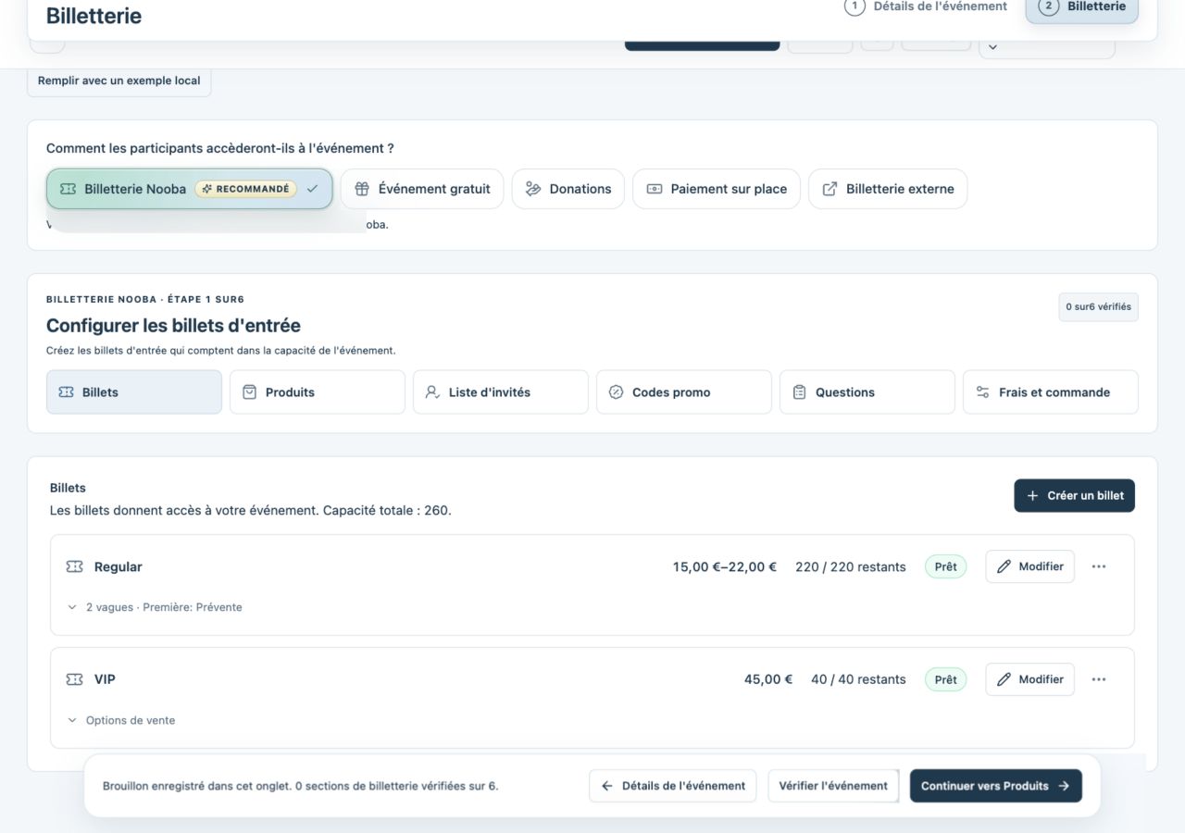Click the ticket icon beside Regular
Viewport: 1185px width, 833px height.
click(x=74, y=566)
